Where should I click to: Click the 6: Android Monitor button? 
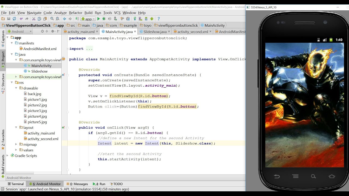click(45, 184)
